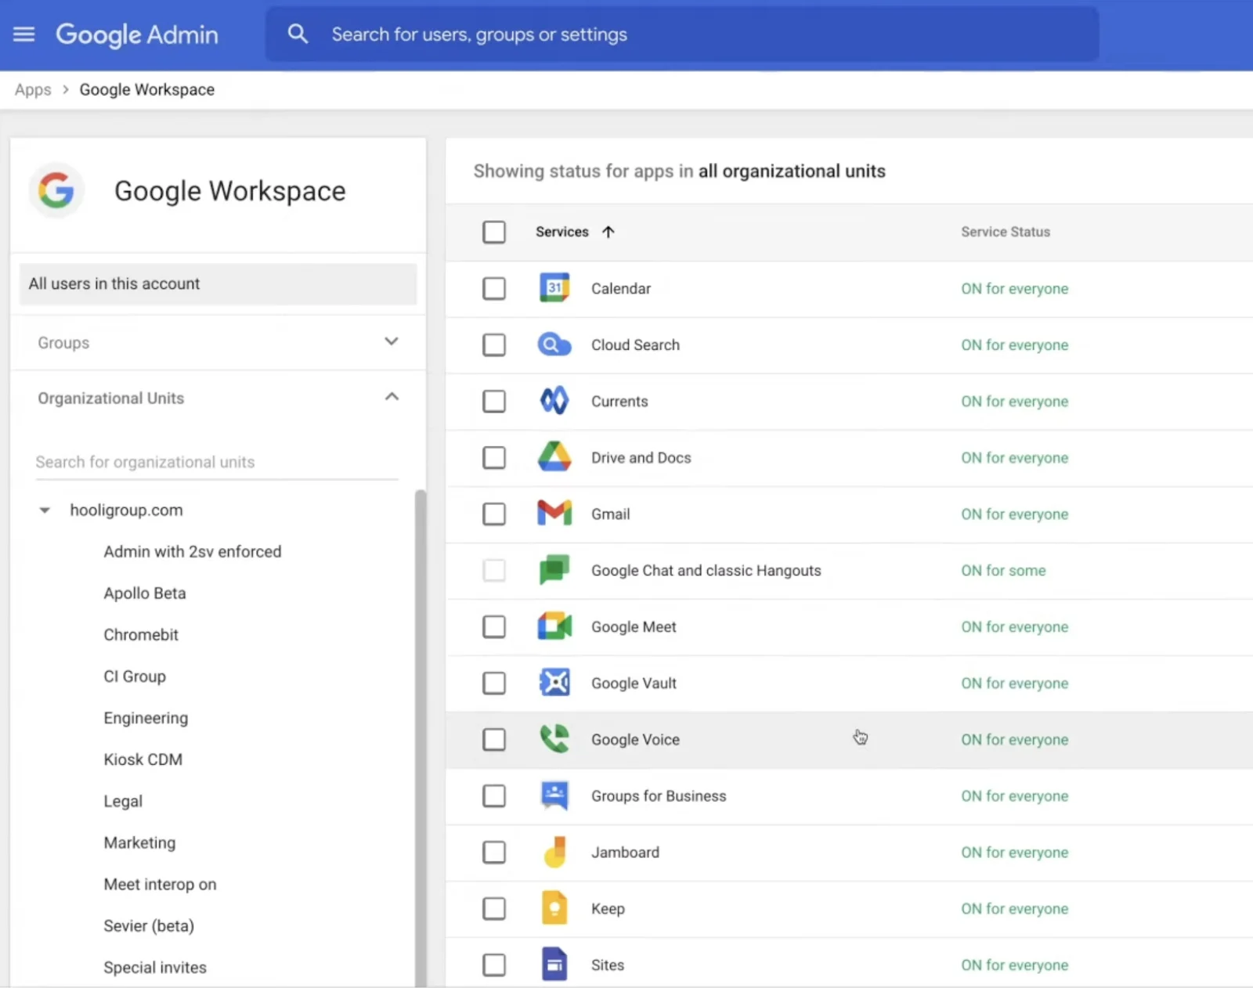Select the CI Group unit

pyautogui.click(x=135, y=676)
